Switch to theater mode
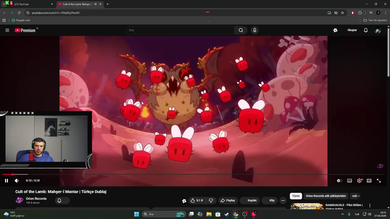The width and height of the screenshot is (390, 219). tap(369, 181)
